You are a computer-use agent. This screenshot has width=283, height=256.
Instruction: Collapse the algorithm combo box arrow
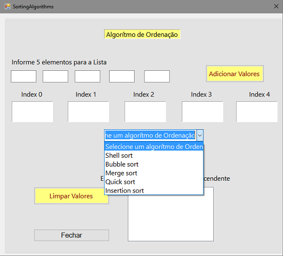click(200, 136)
